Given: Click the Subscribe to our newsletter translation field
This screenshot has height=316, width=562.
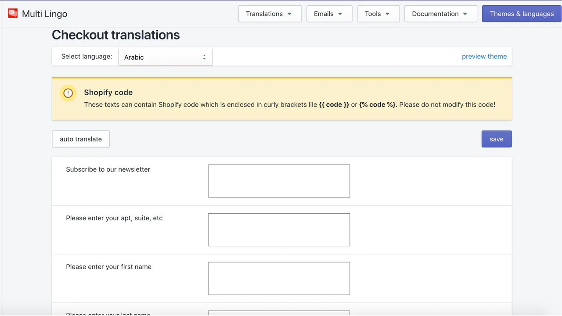Looking at the screenshot, I should pos(279,181).
